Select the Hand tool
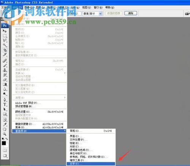This screenshot has height=166, width=190. (5, 129)
